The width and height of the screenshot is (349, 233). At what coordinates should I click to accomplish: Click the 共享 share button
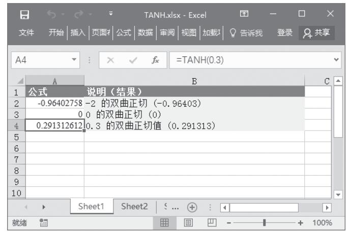[314, 33]
